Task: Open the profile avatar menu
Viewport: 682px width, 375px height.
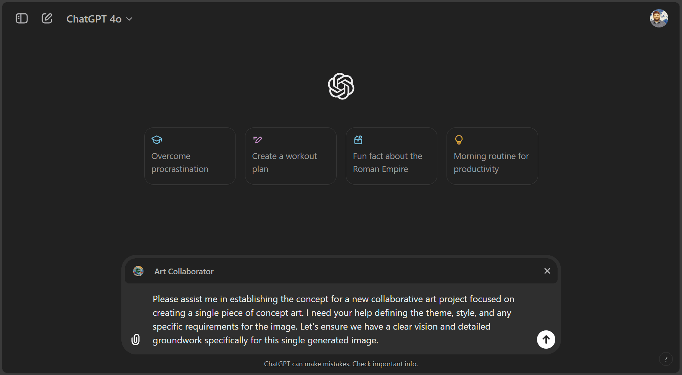Action: [x=659, y=18]
